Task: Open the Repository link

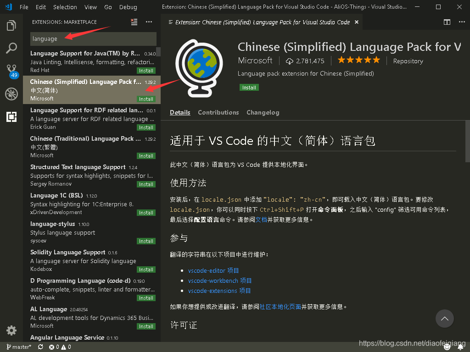Action: coord(408,61)
